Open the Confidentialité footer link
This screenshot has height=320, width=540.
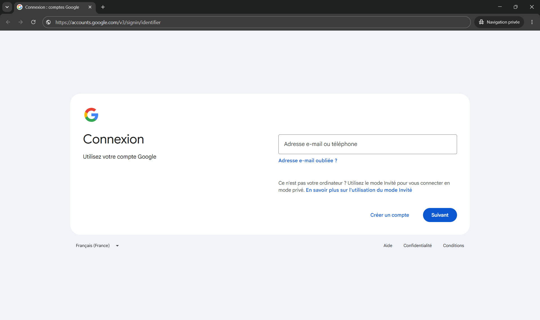417,246
